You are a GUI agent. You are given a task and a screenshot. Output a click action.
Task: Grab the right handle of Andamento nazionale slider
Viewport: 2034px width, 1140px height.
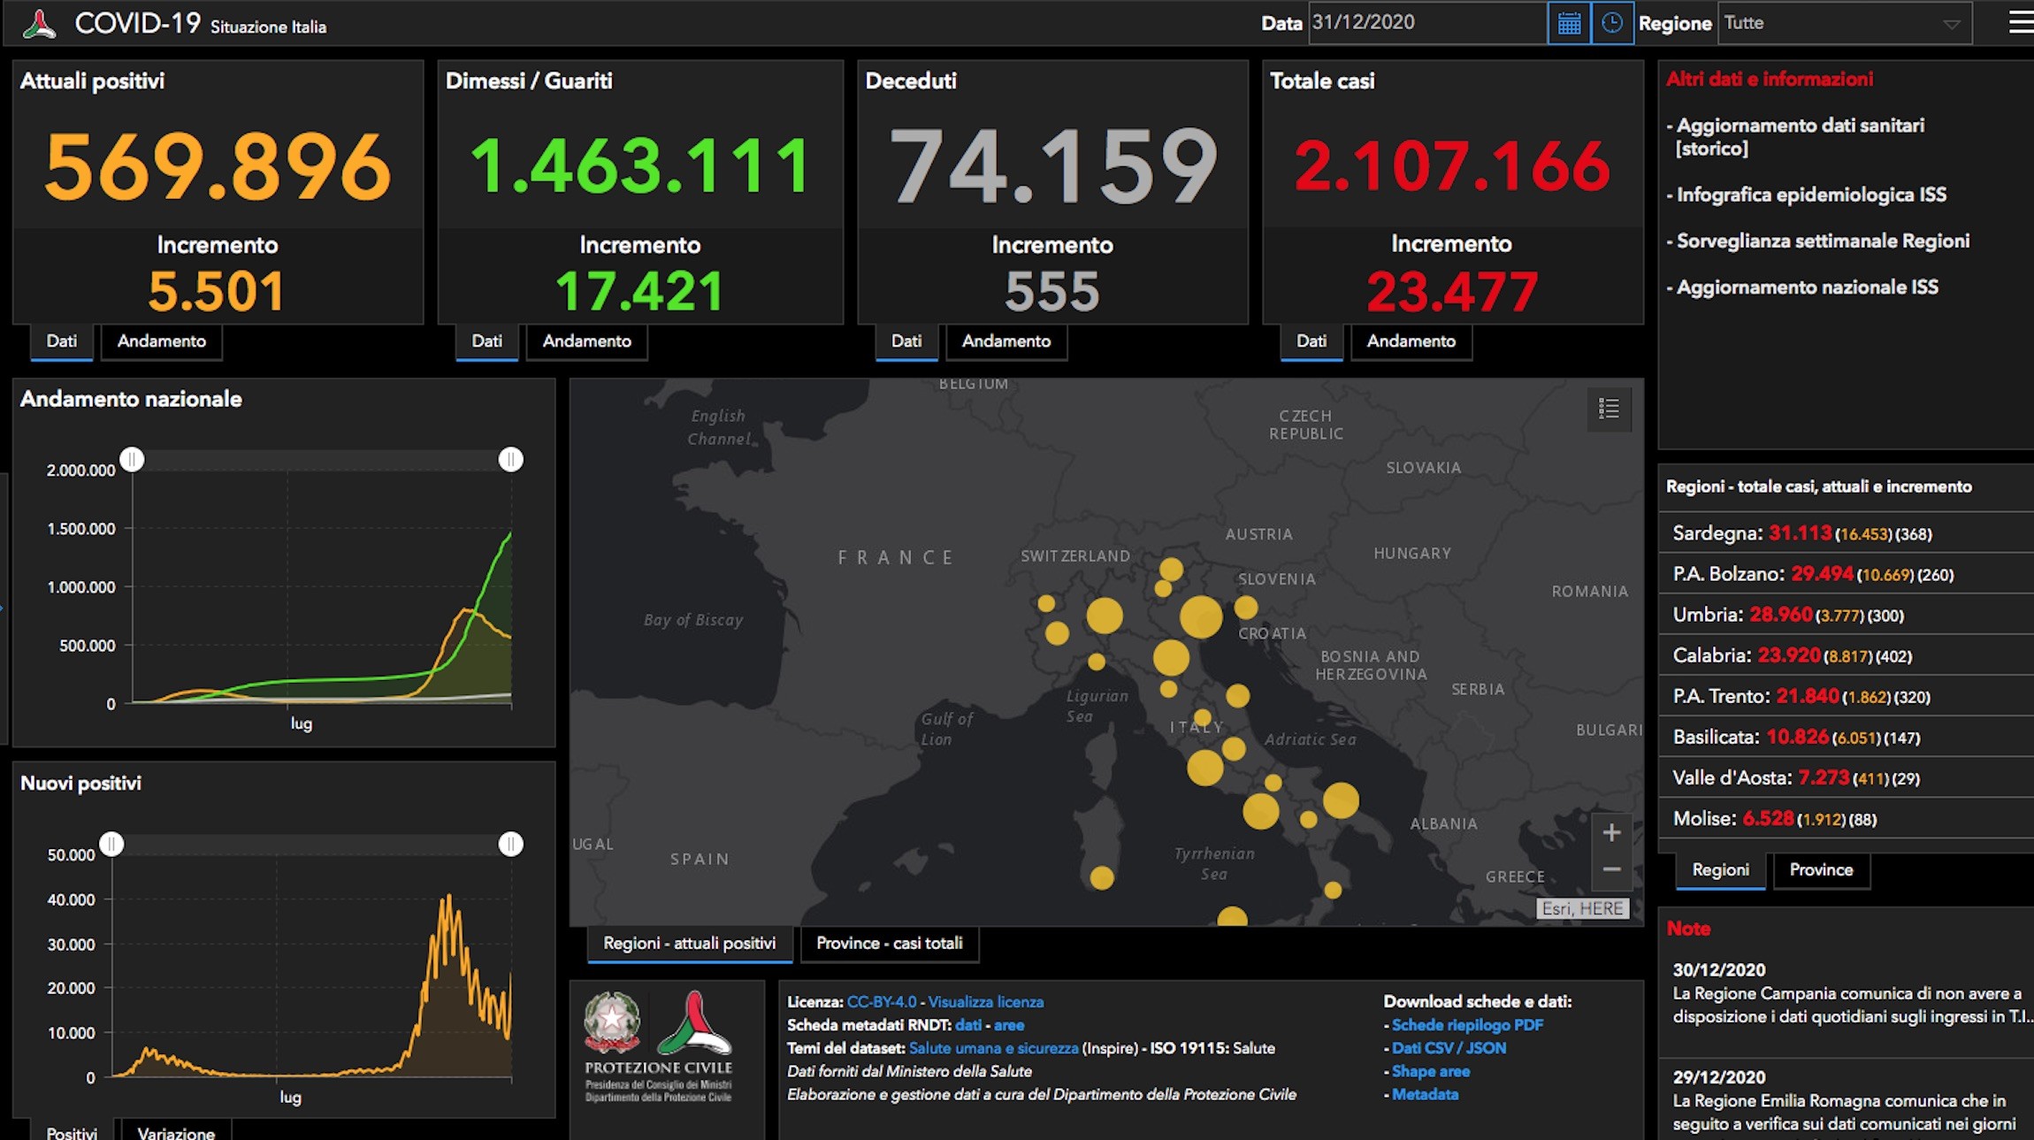[x=510, y=459]
